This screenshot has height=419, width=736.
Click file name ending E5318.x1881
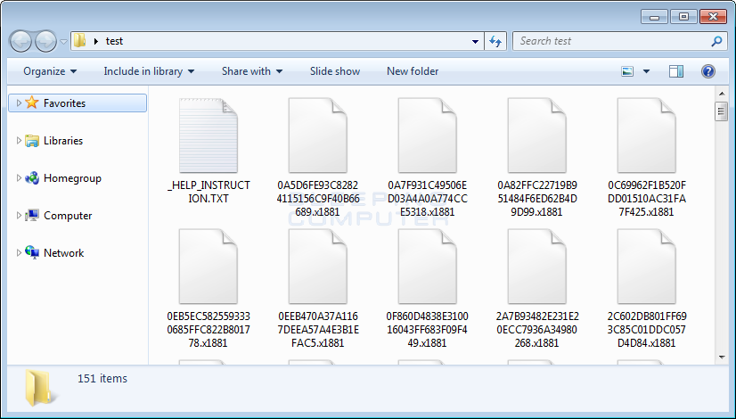click(428, 198)
